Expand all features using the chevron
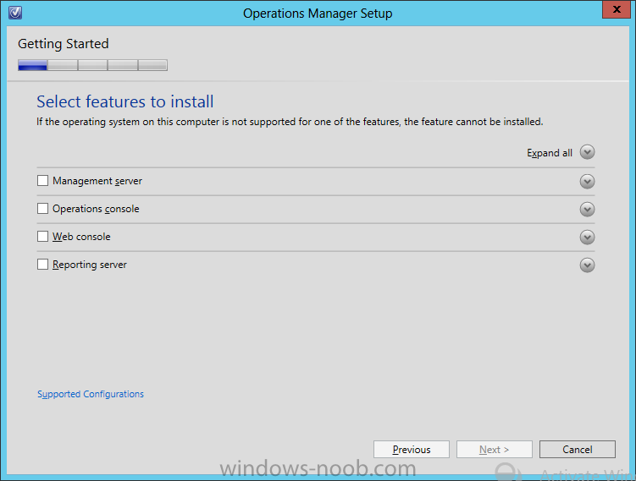This screenshot has width=636, height=481. coord(587,152)
